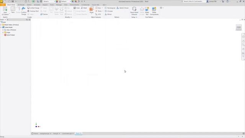245x138 pixels.
Task: Close the Part4 document tab
Action: (x=81, y=133)
